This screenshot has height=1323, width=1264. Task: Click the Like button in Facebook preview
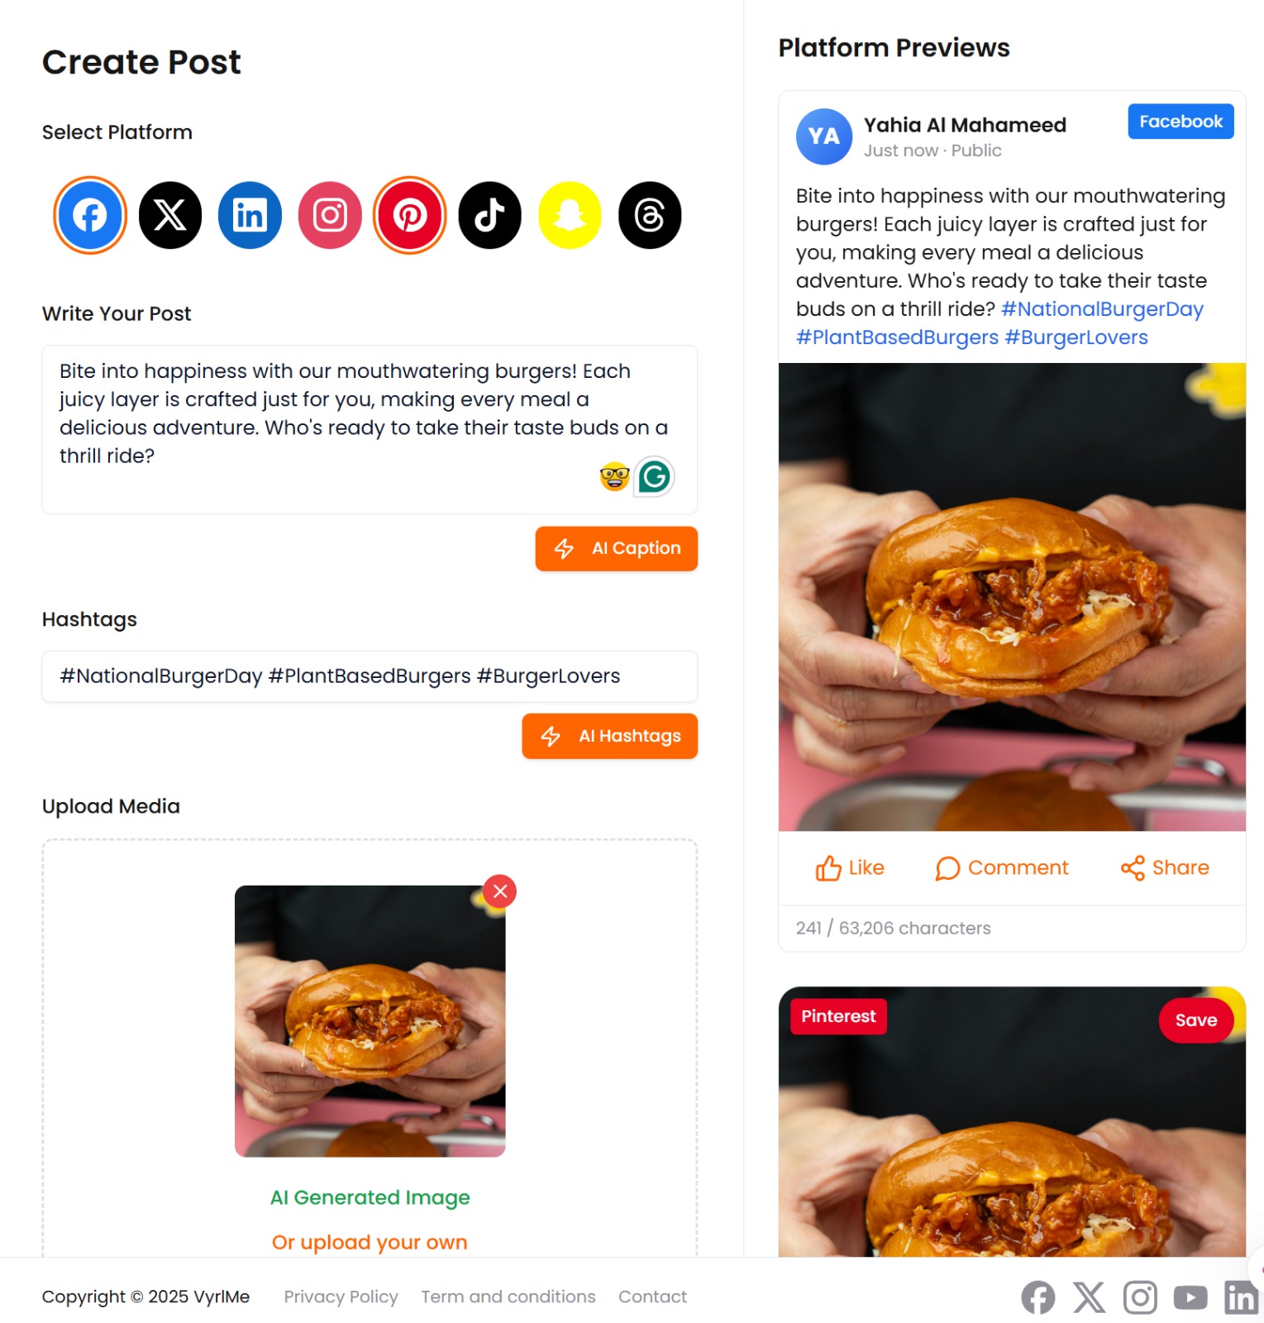(x=850, y=868)
